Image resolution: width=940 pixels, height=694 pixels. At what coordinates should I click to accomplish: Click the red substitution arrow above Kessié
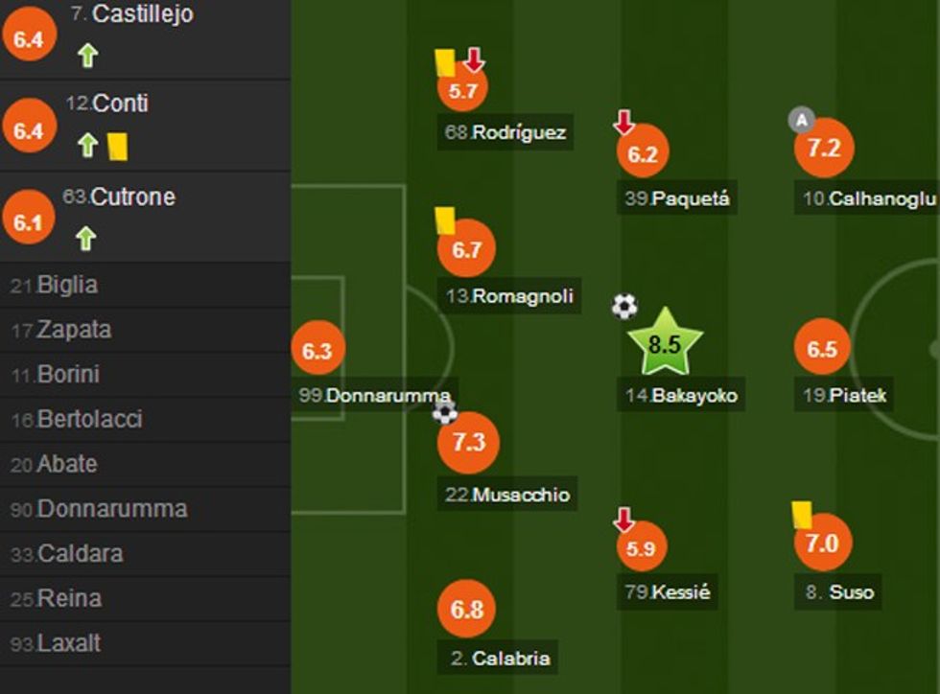(x=624, y=520)
